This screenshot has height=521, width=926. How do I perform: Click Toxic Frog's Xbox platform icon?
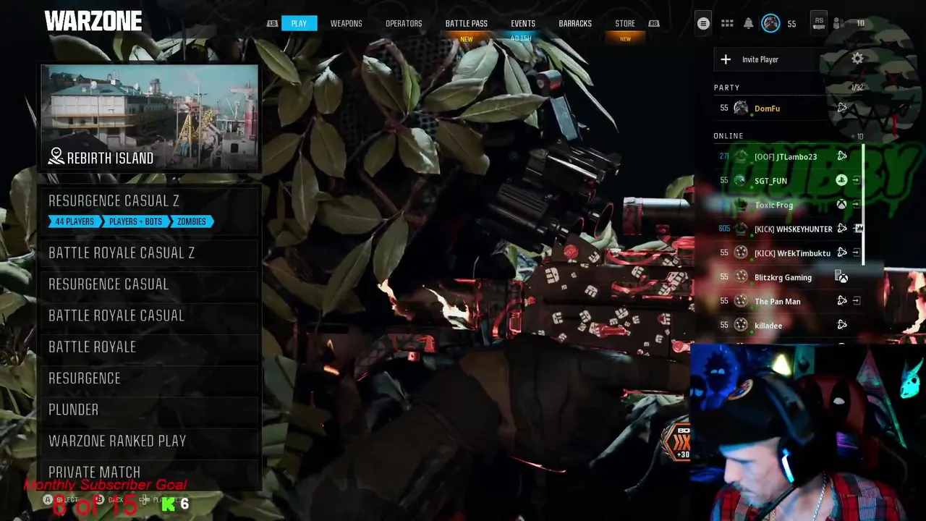[x=842, y=205]
